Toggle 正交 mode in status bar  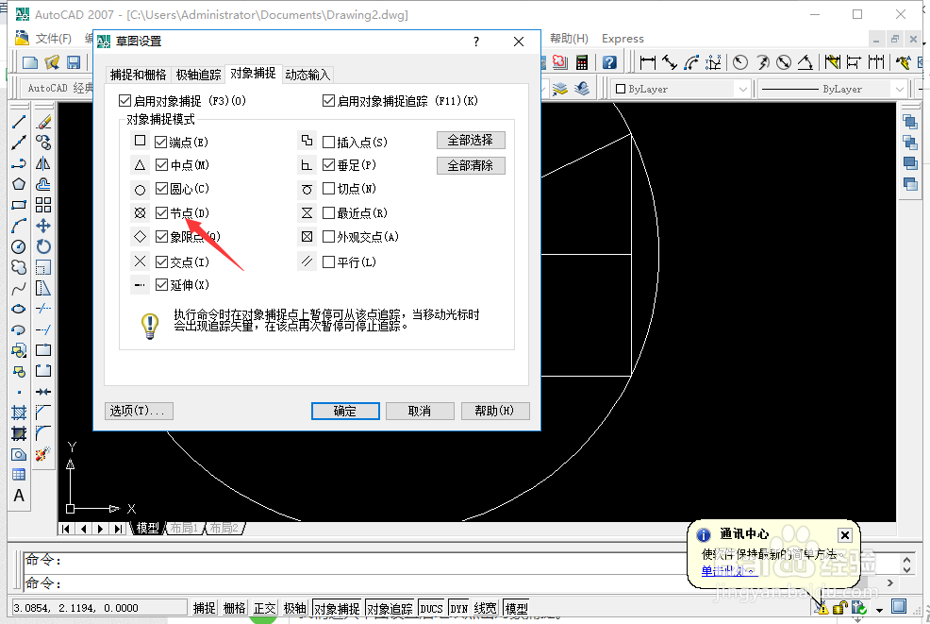(x=264, y=608)
